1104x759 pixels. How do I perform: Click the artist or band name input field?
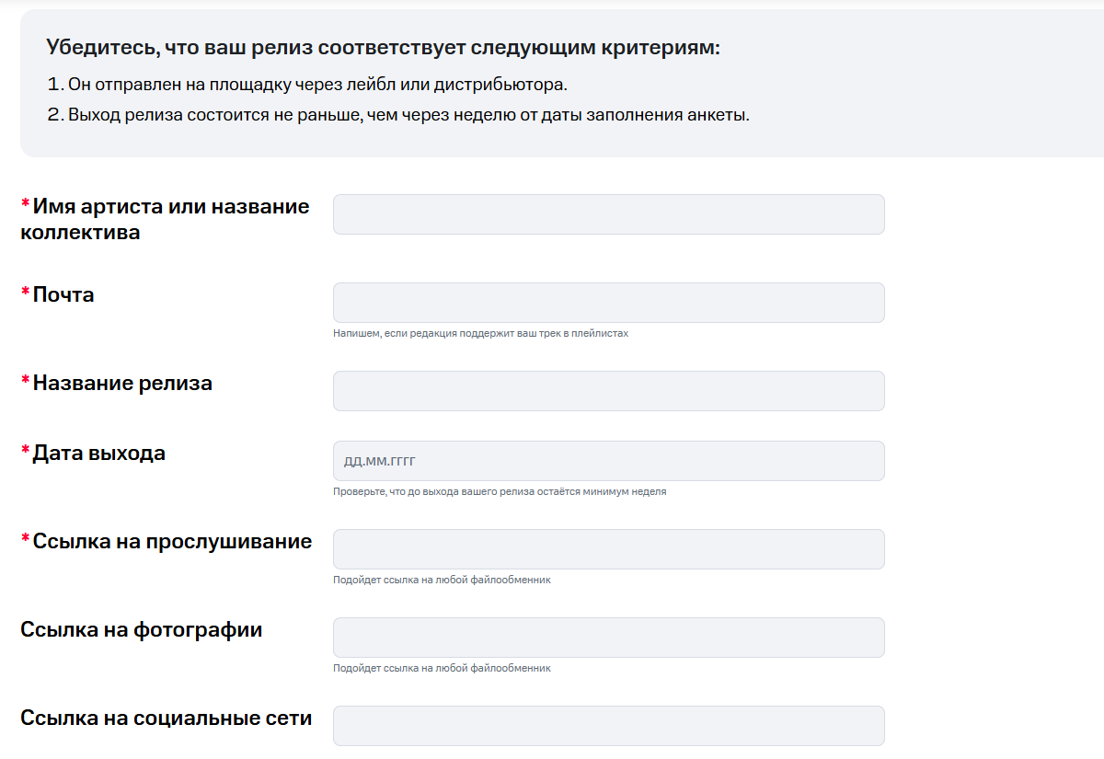pyautogui.click(x=608, y=214)
